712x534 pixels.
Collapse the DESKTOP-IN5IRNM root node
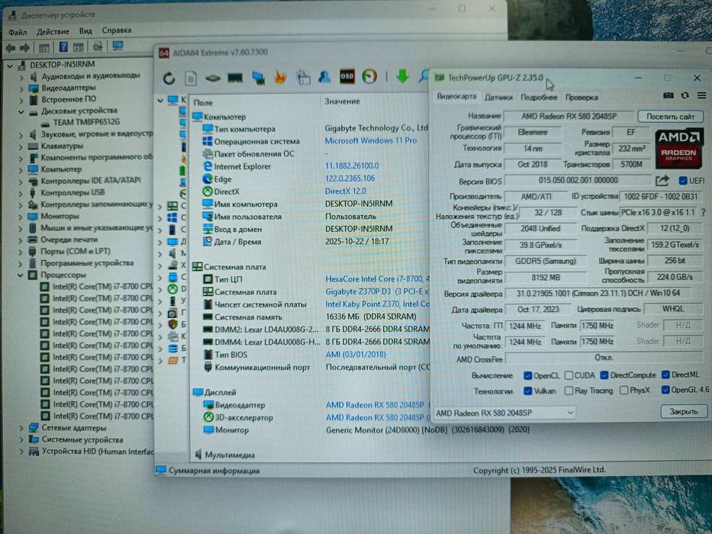[x=10, y=66]
